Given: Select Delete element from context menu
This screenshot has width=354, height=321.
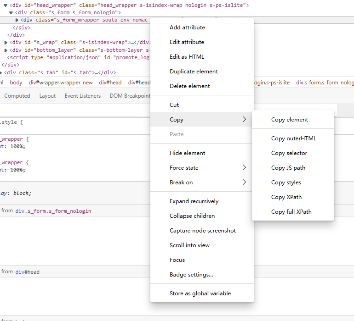Looking at the screenshot, I should click(189, 86).
